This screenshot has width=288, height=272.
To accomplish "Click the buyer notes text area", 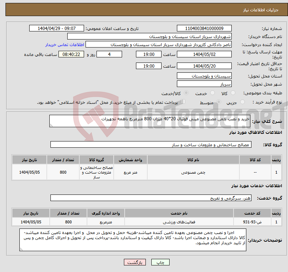I will click(133, 240).
